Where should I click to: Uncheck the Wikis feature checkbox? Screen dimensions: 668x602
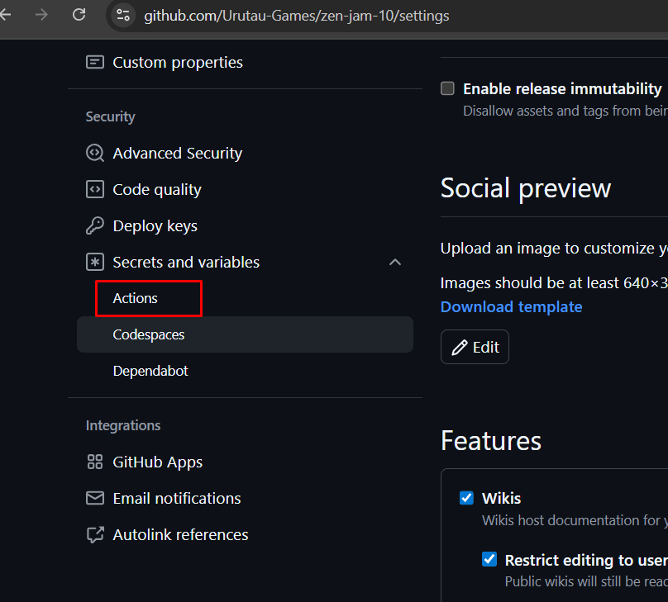coord(466,498)
